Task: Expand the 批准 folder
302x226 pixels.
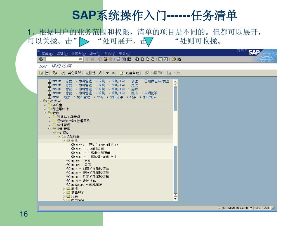Action: pyautogui.click(x=64, y=189)
